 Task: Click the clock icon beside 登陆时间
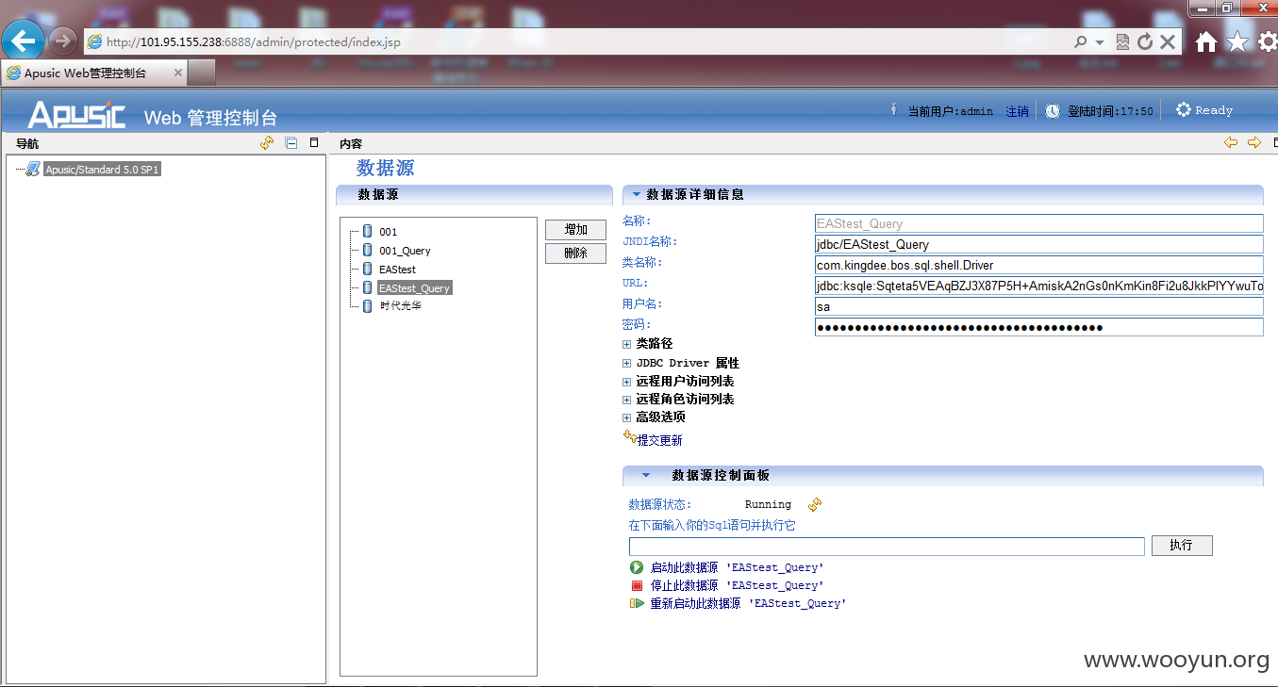pos(1053,110)
